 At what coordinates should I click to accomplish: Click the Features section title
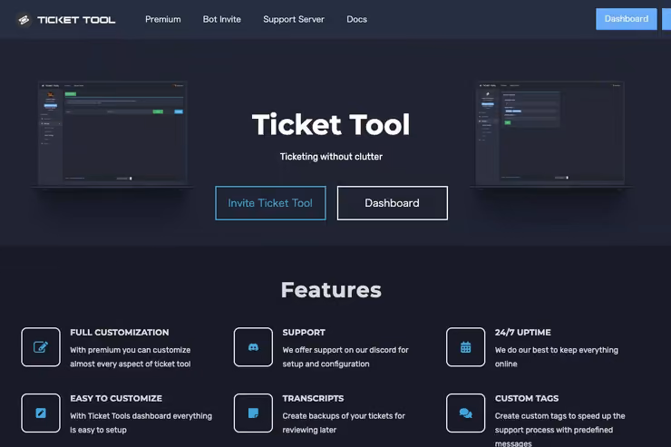(x=331, y=290)
